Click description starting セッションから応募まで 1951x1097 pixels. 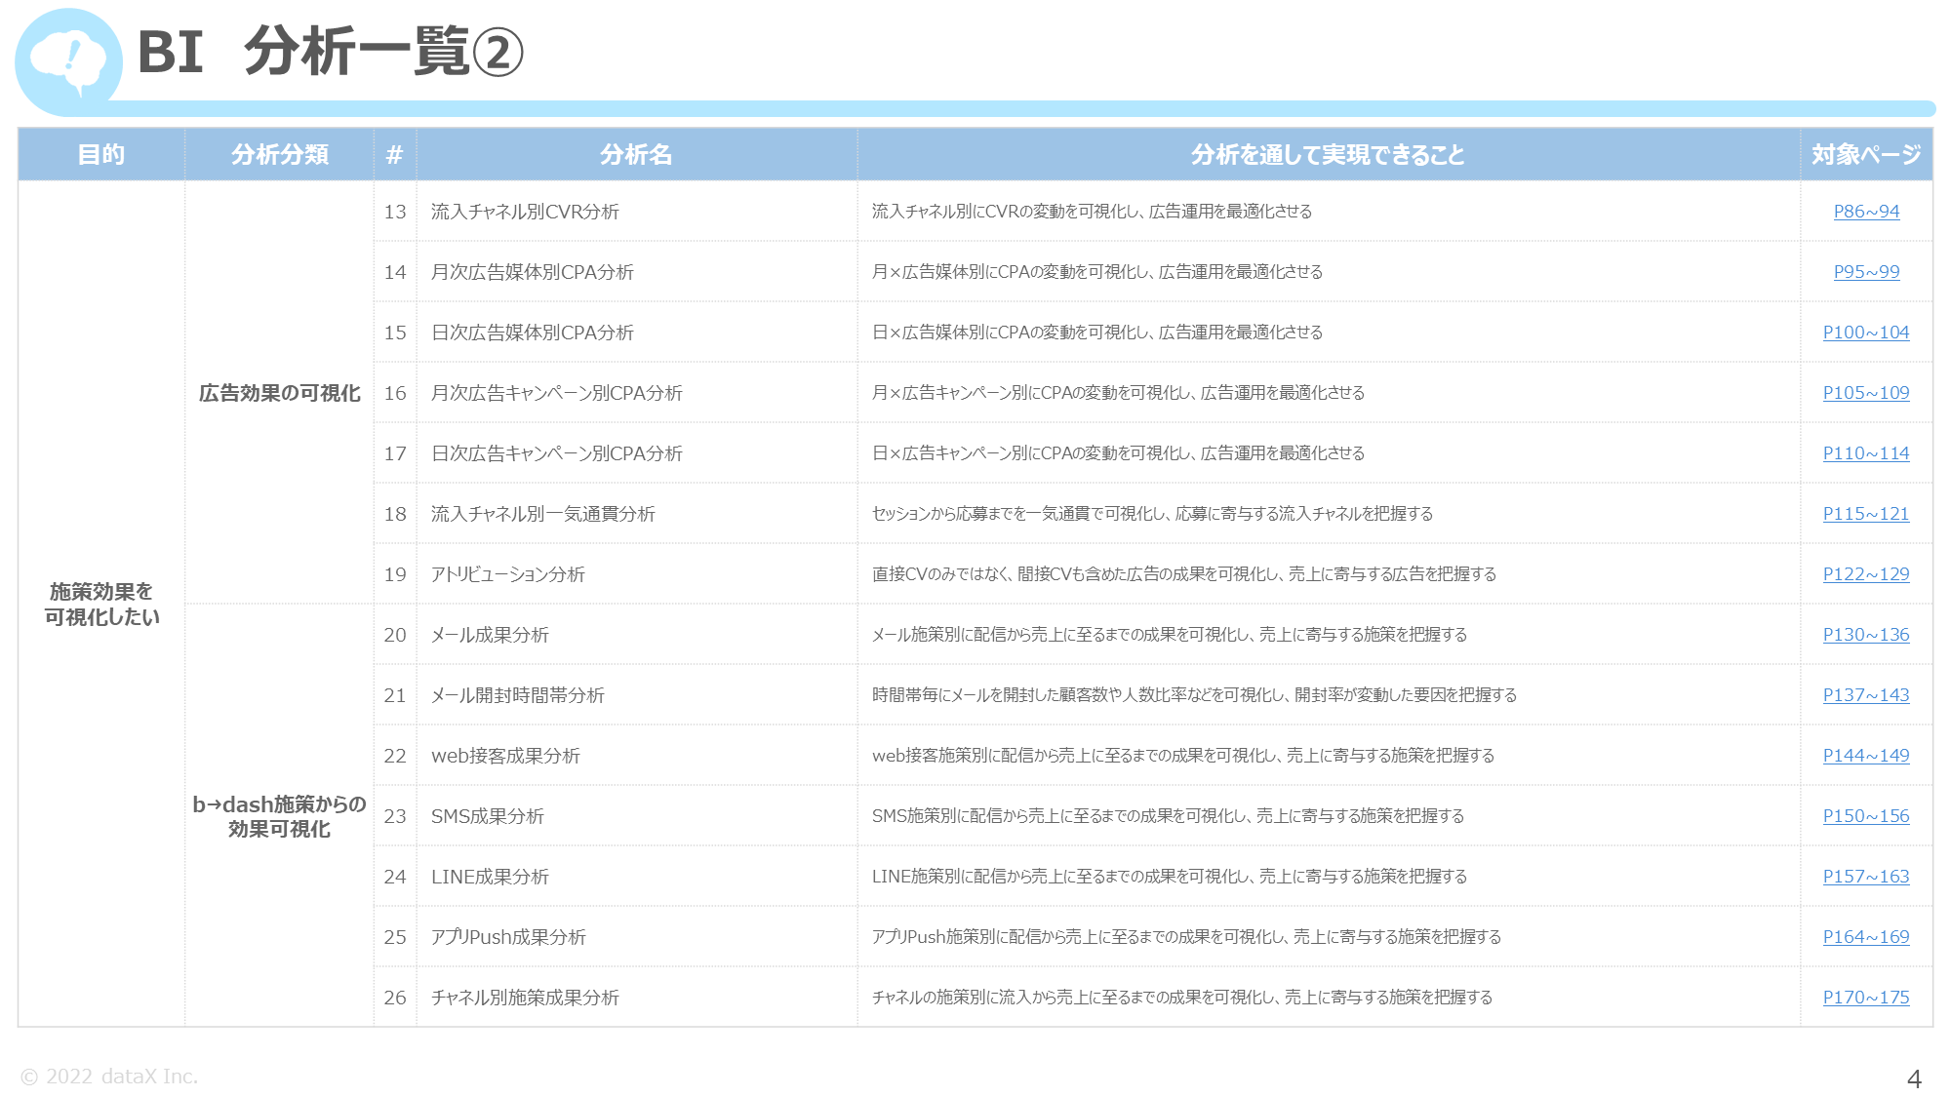[x=1152, y=514]
